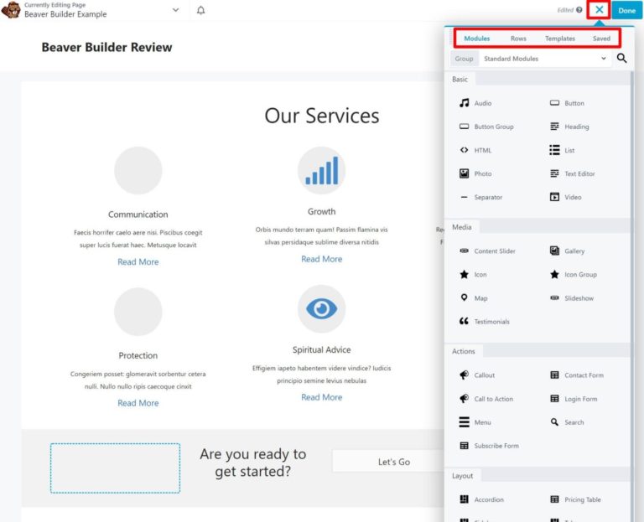The height and width of the screenshot is (522, 644).
Task: Open the Standard Modules group dropdown
Action: coord(544,59)
